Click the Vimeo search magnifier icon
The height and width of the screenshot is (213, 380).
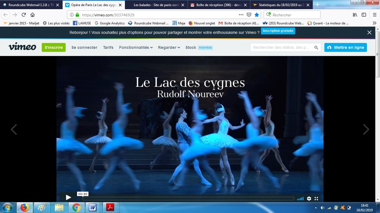click(x=316, y=48)
